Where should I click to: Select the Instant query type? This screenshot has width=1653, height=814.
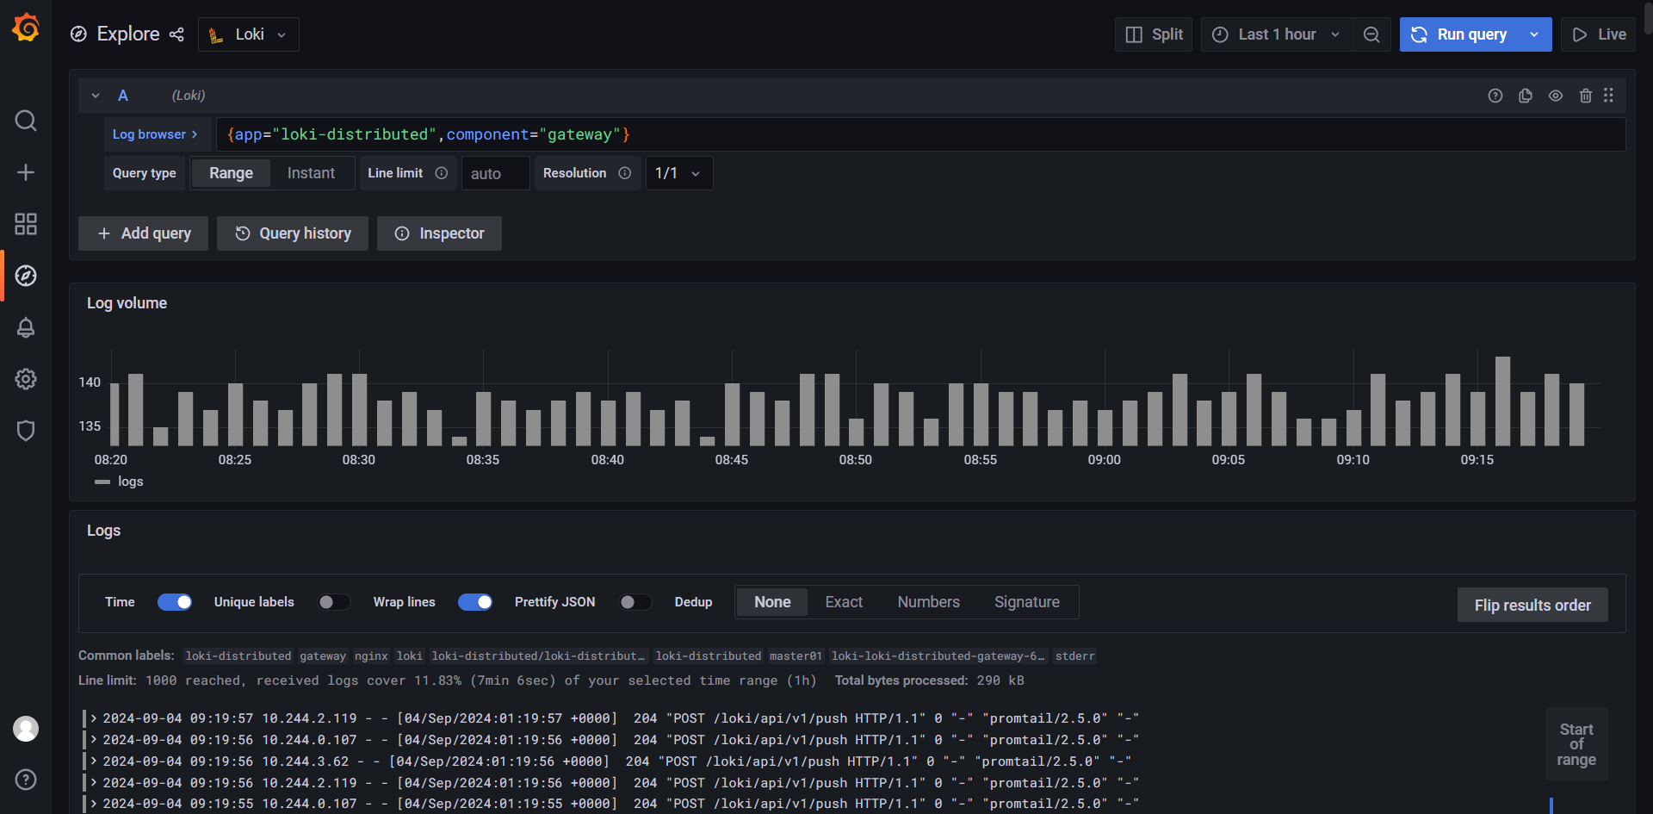coord(311,173)
